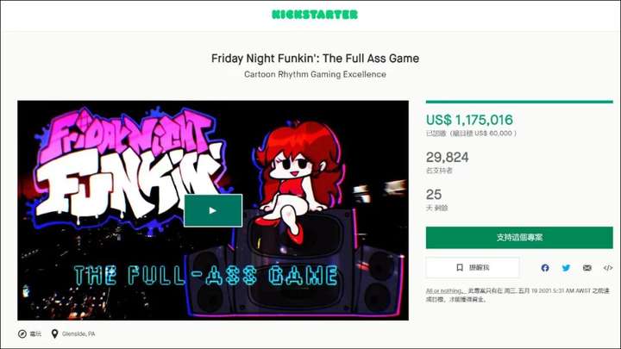The height and width of the screenshot is (349, 621).
Task: Click the 25 days remaining counter
Action: point(434,194)
